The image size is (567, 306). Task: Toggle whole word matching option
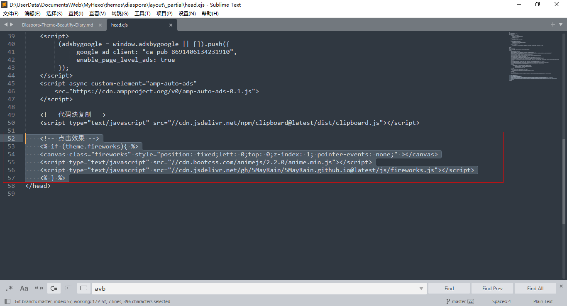click(39, 288)
